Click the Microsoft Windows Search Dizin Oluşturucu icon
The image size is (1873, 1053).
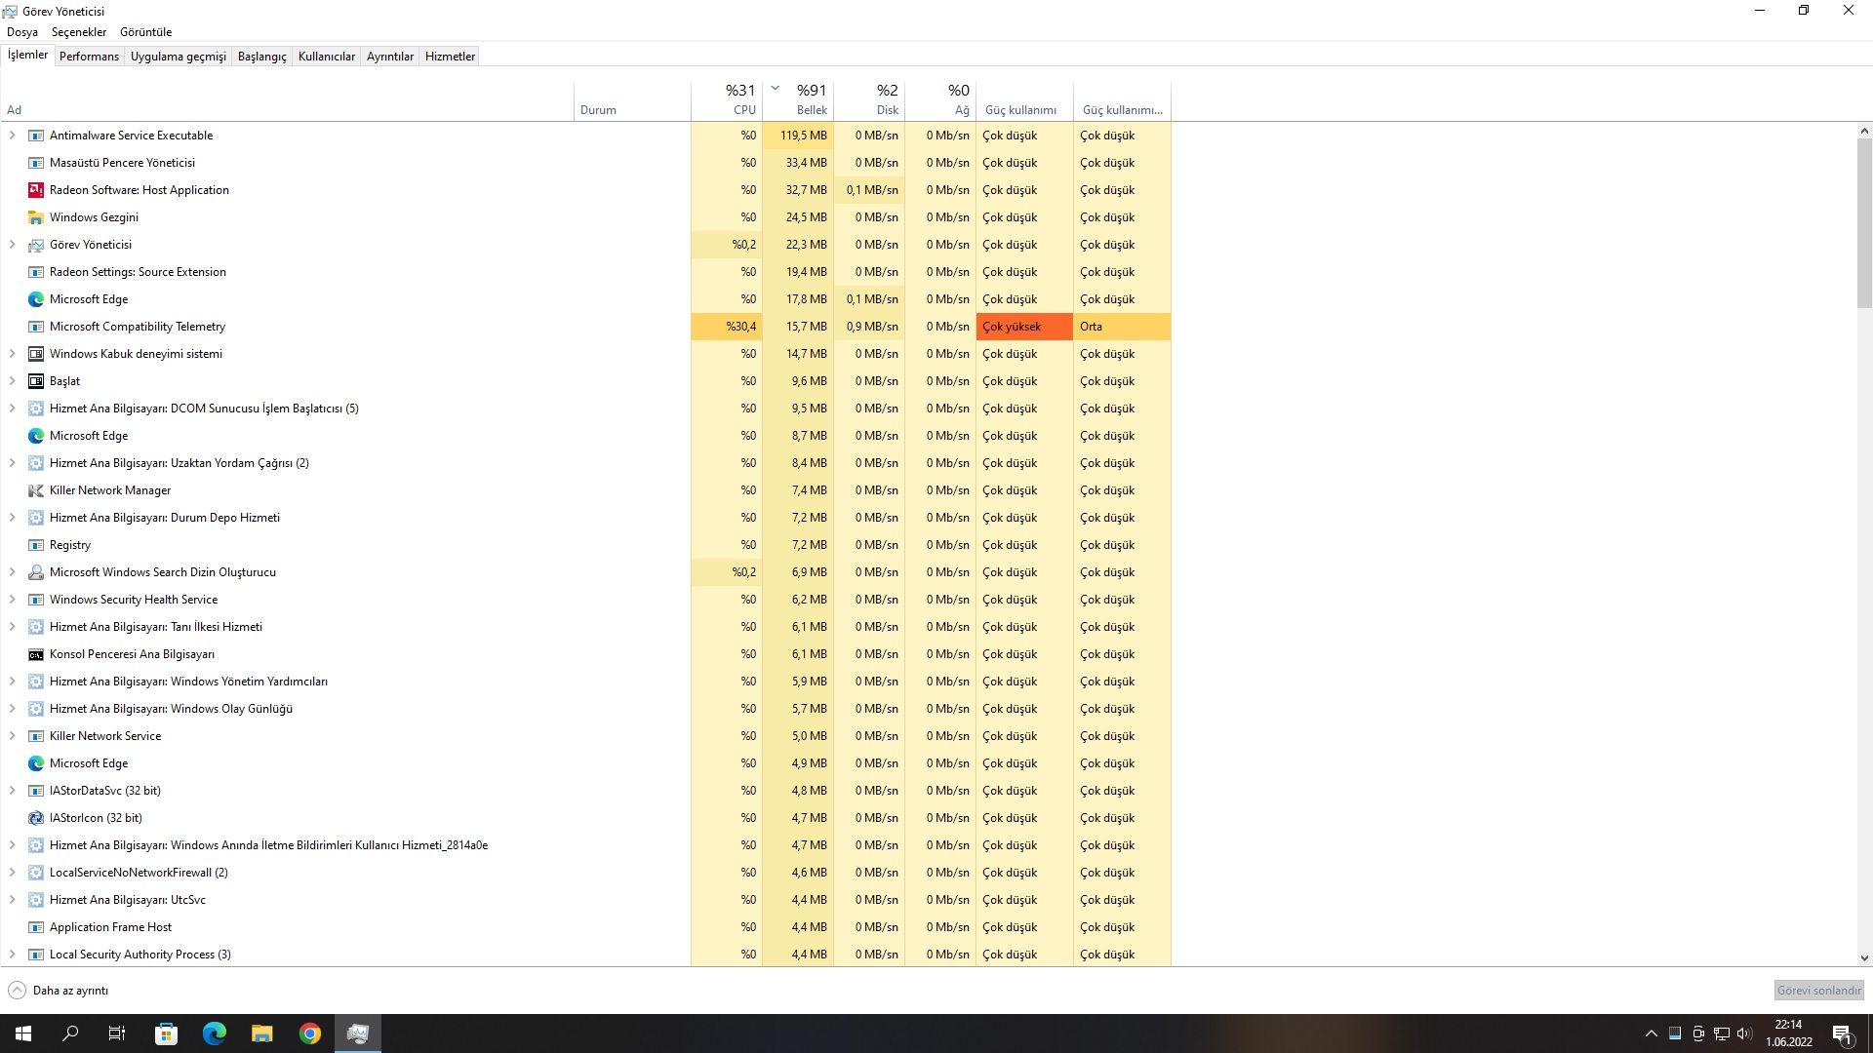click(x=36, y=572)
